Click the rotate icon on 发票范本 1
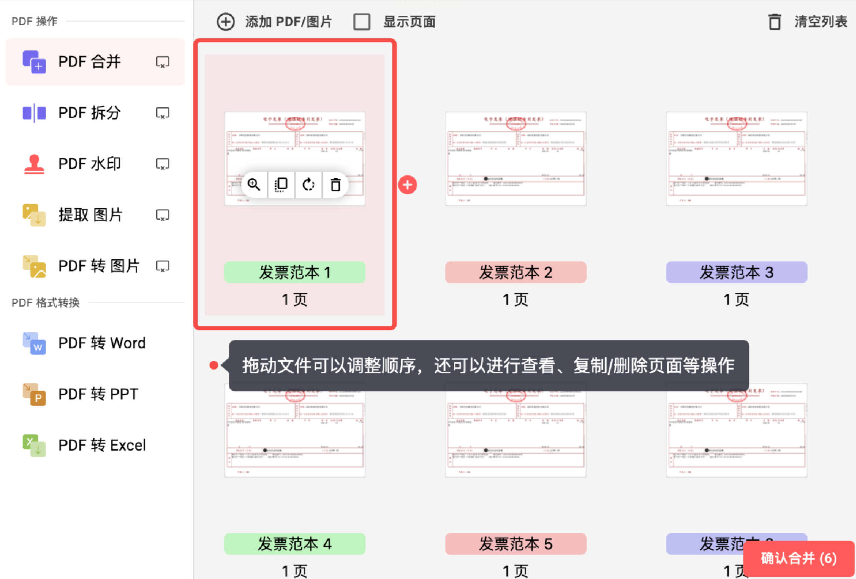The image size is (856, 579). [308, 185]
